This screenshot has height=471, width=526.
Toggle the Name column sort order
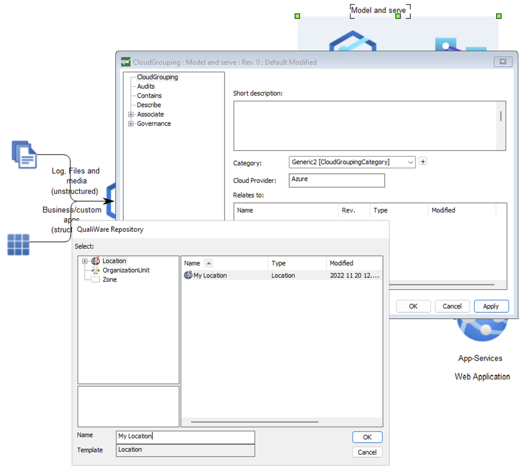pos(209,263)
